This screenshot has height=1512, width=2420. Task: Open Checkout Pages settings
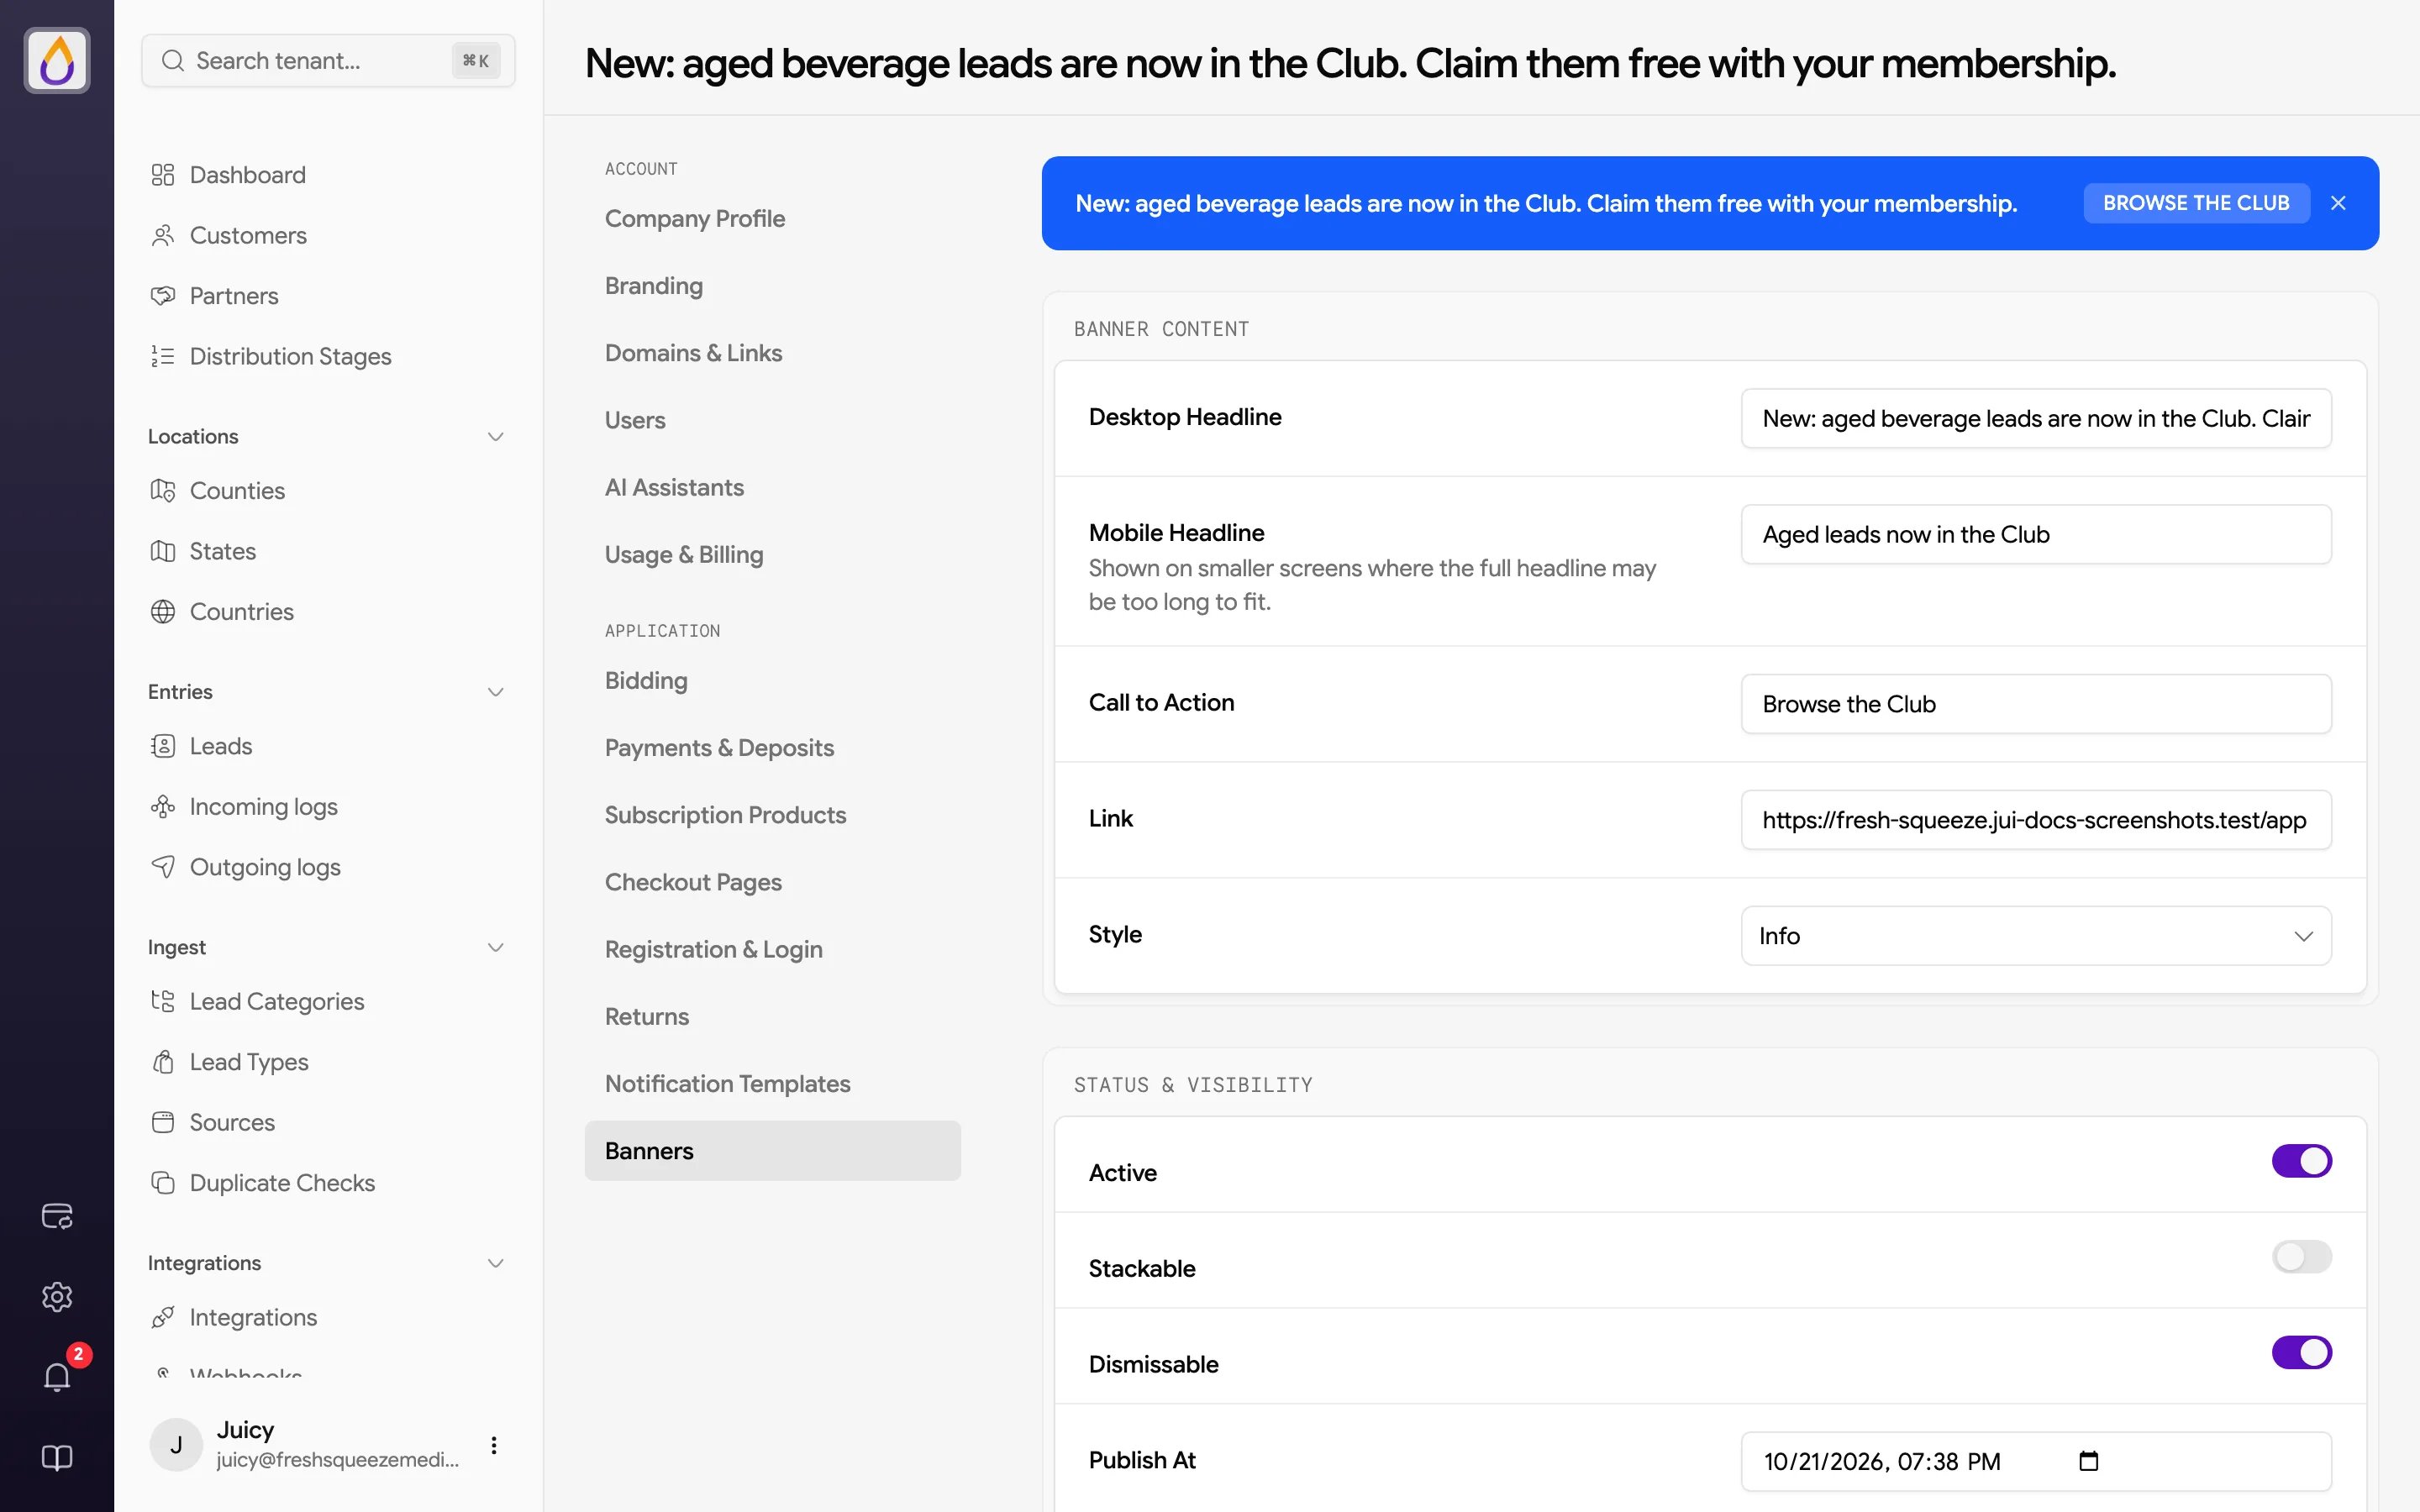693,882
